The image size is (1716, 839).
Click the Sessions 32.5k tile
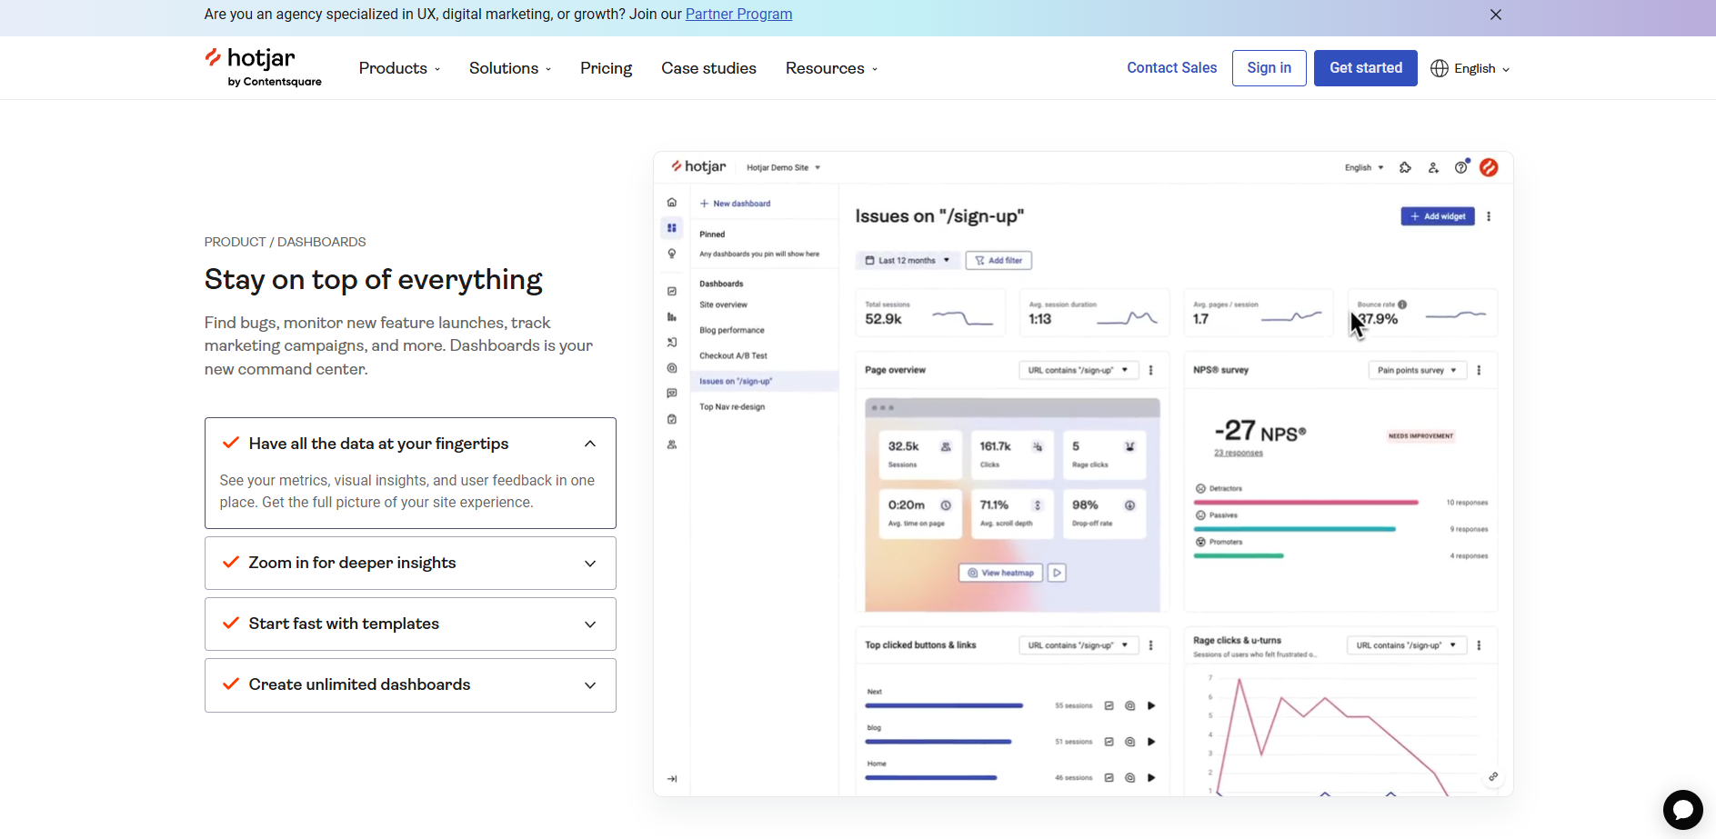920,454
